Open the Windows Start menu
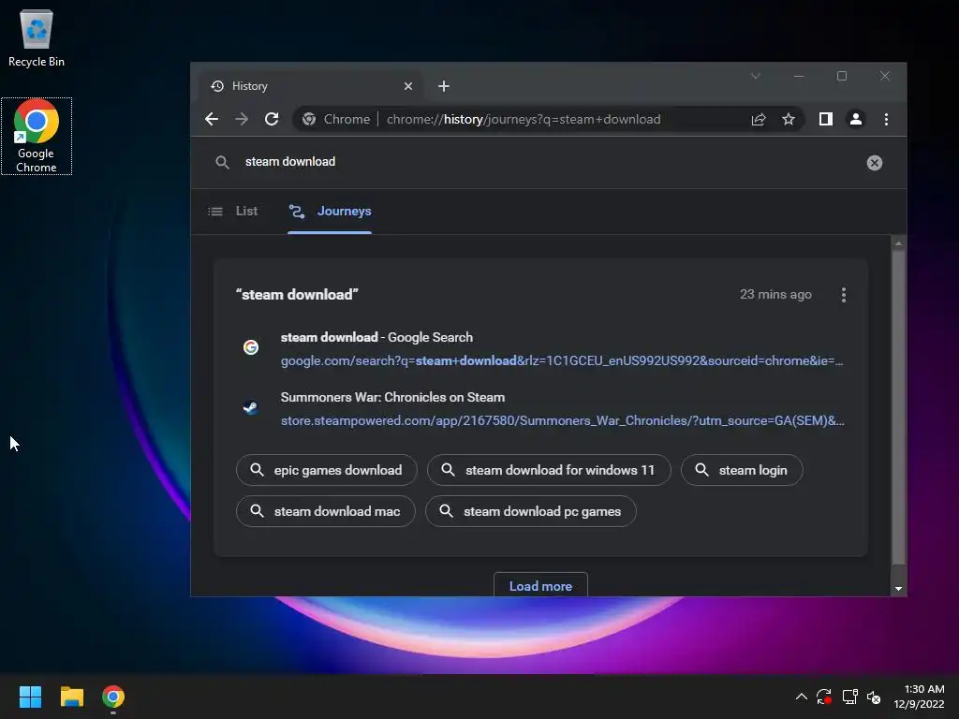This screenshot has width=959, height=719. pyautogui.click(x=30, y=697)
